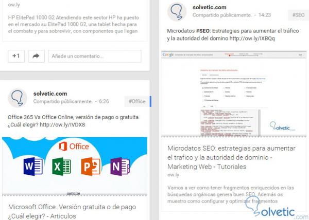Focus the 'Añade un comentario...' field

95,56
